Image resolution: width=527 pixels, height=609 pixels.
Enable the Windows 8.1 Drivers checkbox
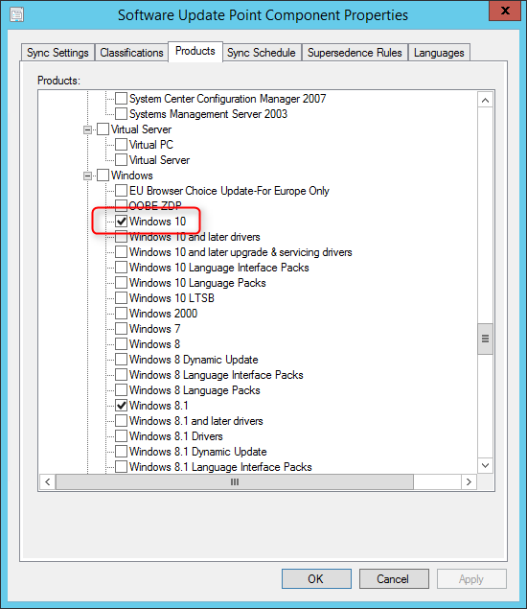coord(121,436)
